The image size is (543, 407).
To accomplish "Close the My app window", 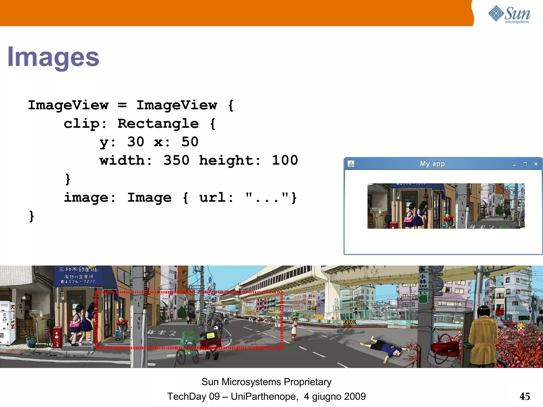I will tap(536, 164).
